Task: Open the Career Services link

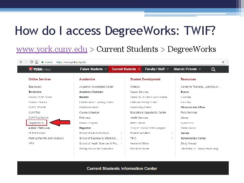Action: pyautogui.click(x=139, y=92)
